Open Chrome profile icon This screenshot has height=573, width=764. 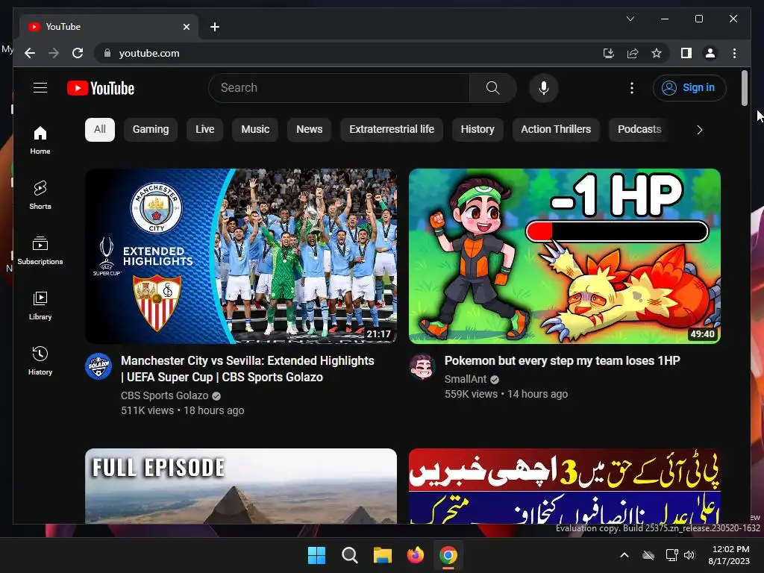[710, 53]
